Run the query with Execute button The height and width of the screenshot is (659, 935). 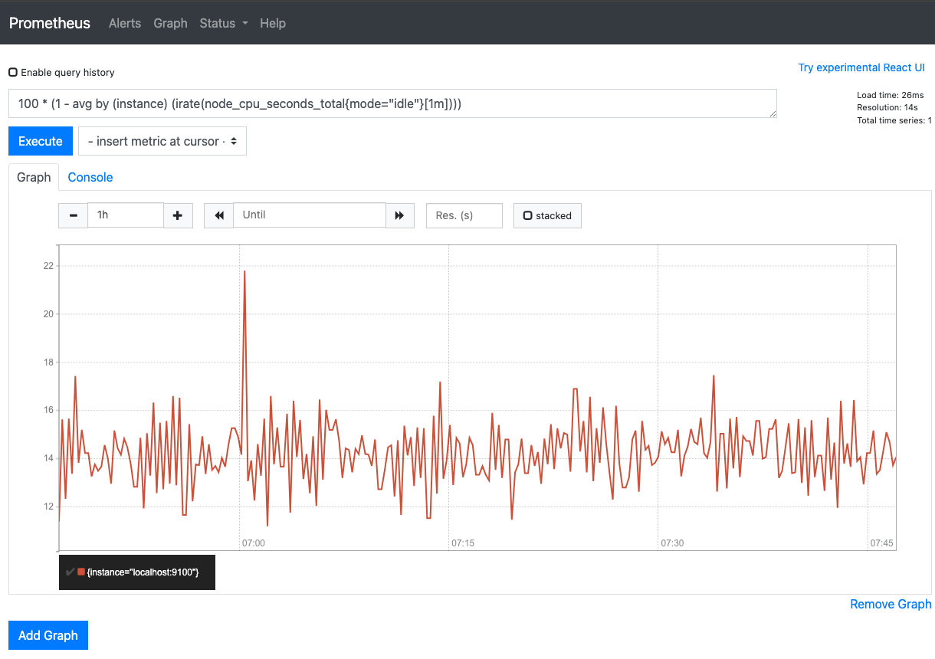coord(41,141)
